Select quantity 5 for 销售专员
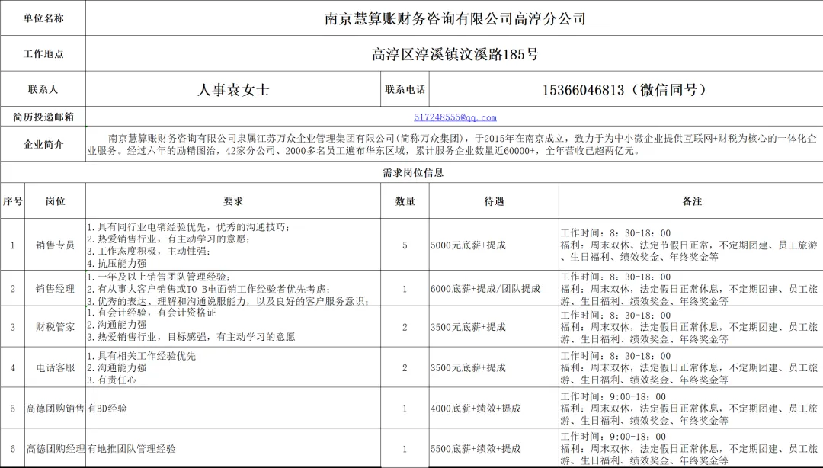This screenshot has height=468, width=823. (405, 245)
